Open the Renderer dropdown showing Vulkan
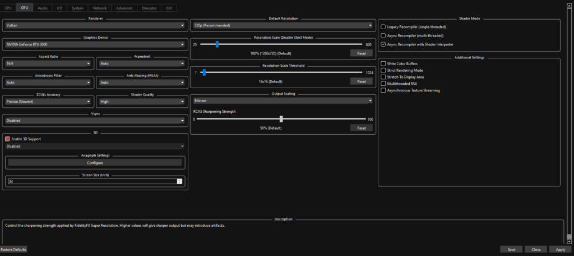 point(95,25)
